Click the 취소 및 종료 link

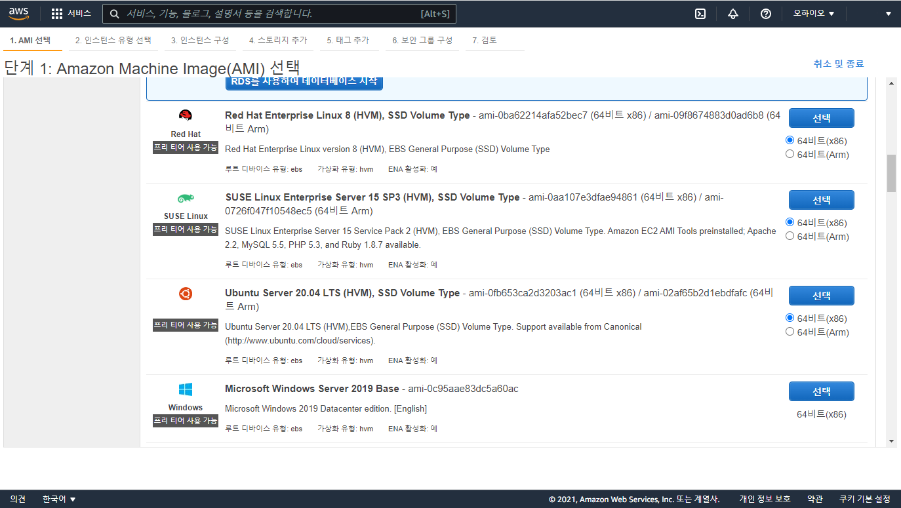tap(839, 64)
